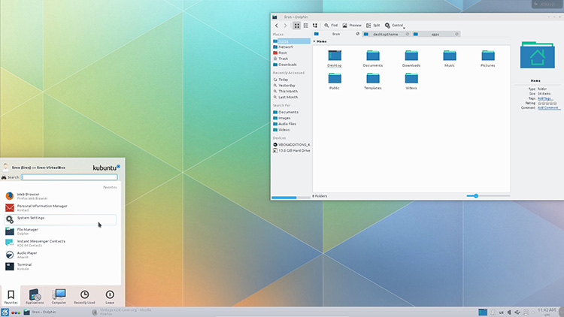Open the Downloads folder icon in file view
Screen dimensions: 564x317
411,59
